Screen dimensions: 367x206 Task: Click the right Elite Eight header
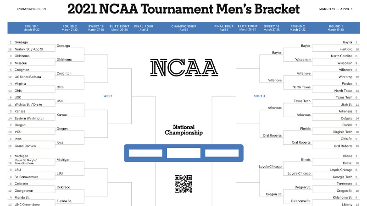[248, 28]
